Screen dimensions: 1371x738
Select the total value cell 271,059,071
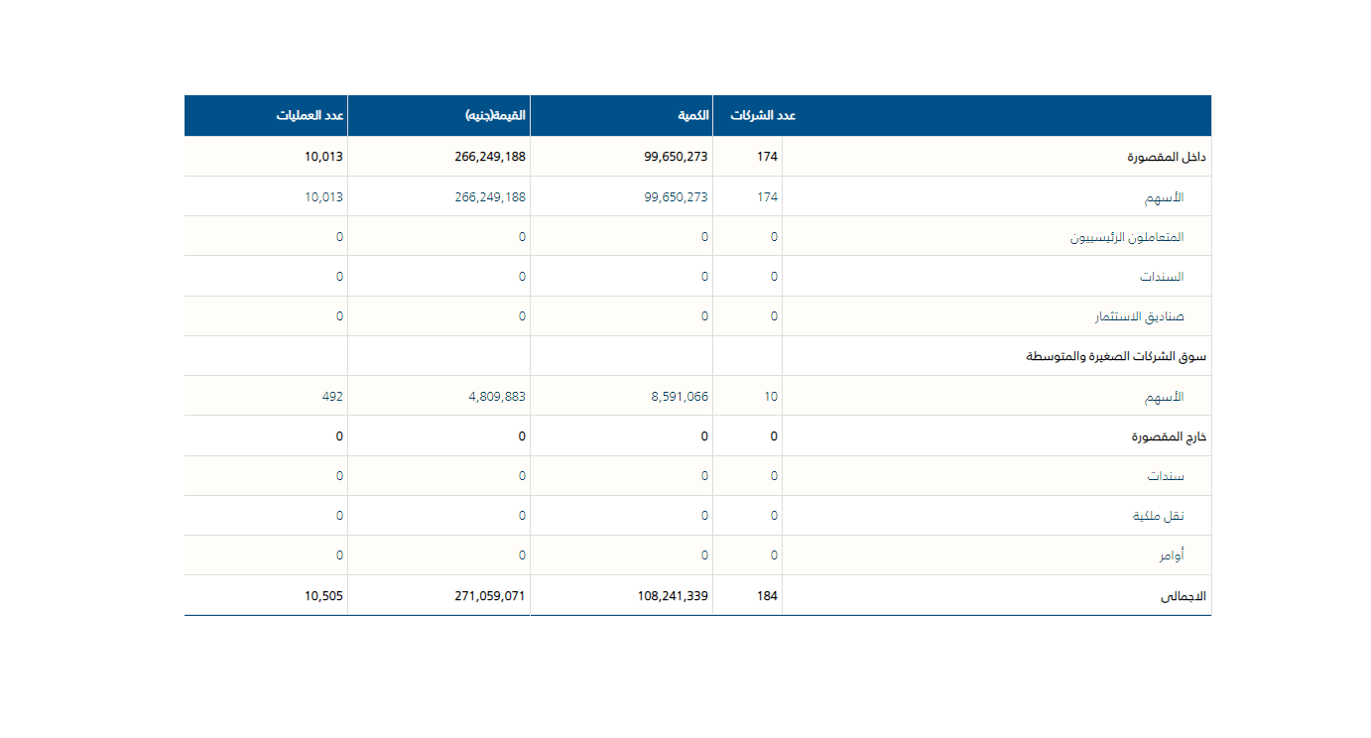(x=490, y=596)
